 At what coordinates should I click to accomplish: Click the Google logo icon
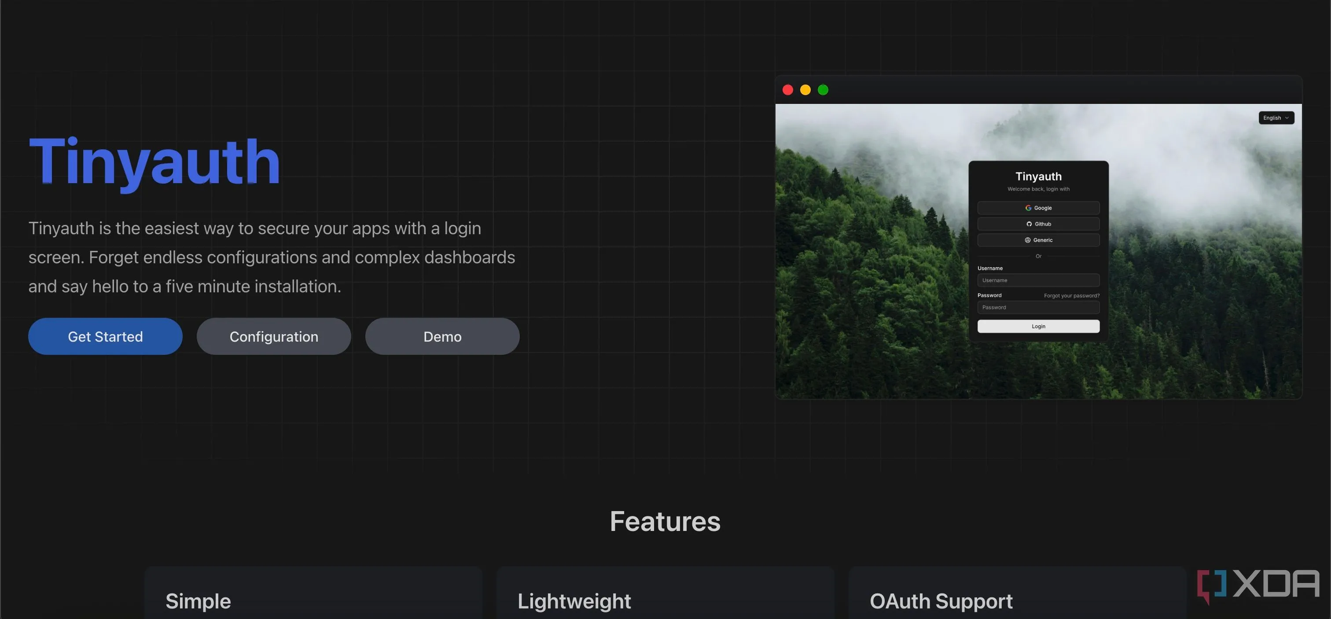coord(1028,208)
